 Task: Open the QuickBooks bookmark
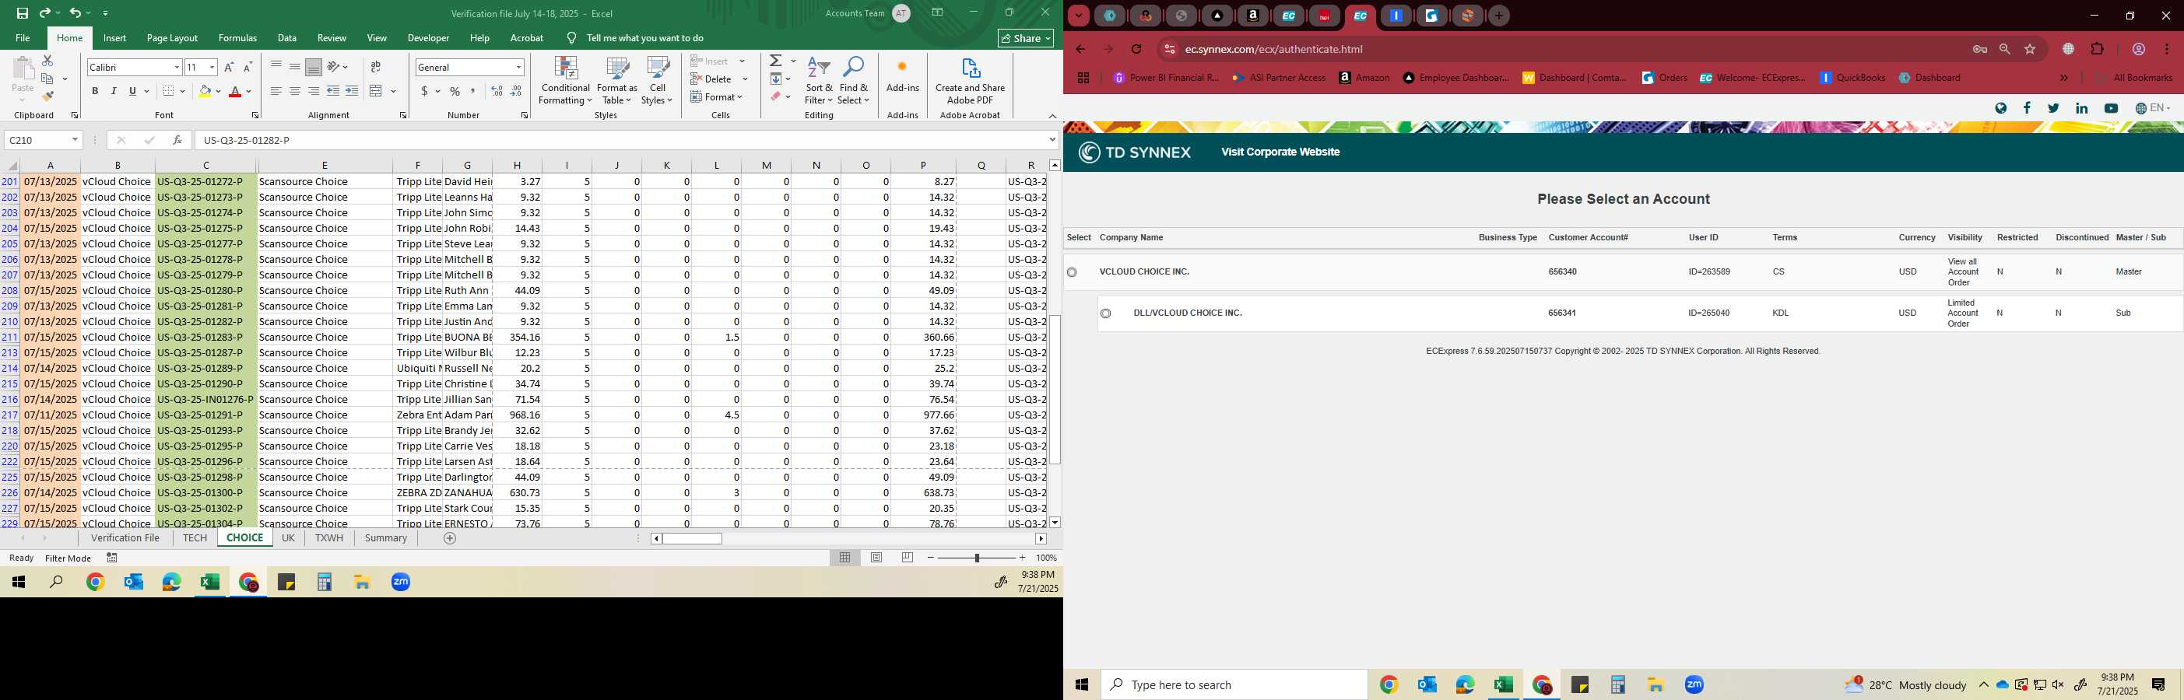(1853, 78)
